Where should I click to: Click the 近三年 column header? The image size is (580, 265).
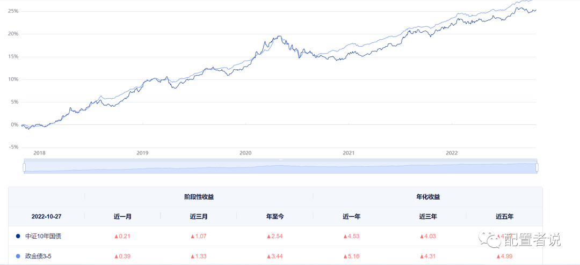(x=428, y=217)
